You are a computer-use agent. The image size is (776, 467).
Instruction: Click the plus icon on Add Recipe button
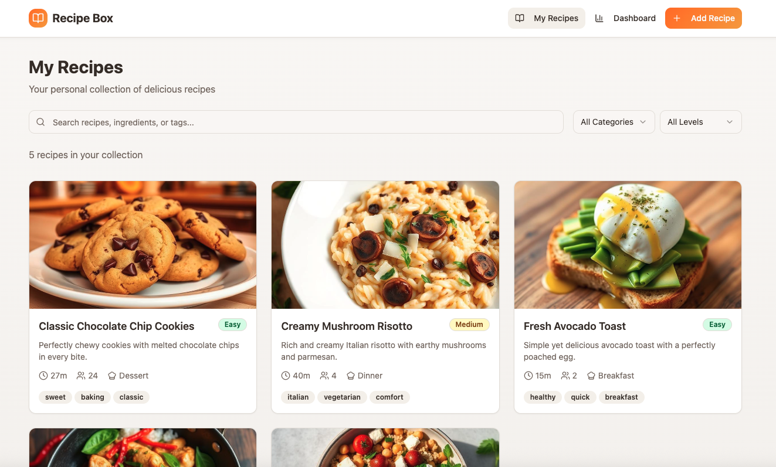[676, 18]
